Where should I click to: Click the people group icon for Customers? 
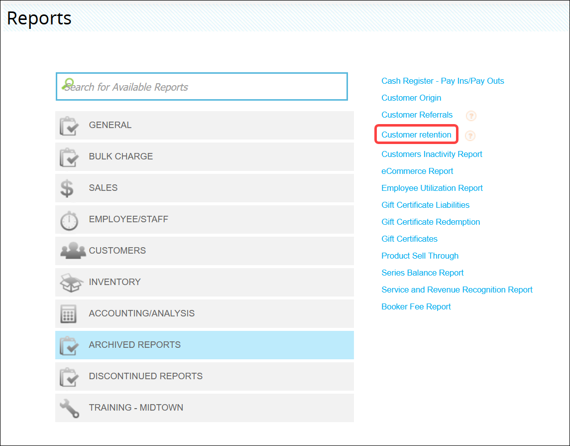[x=73, y=251]
